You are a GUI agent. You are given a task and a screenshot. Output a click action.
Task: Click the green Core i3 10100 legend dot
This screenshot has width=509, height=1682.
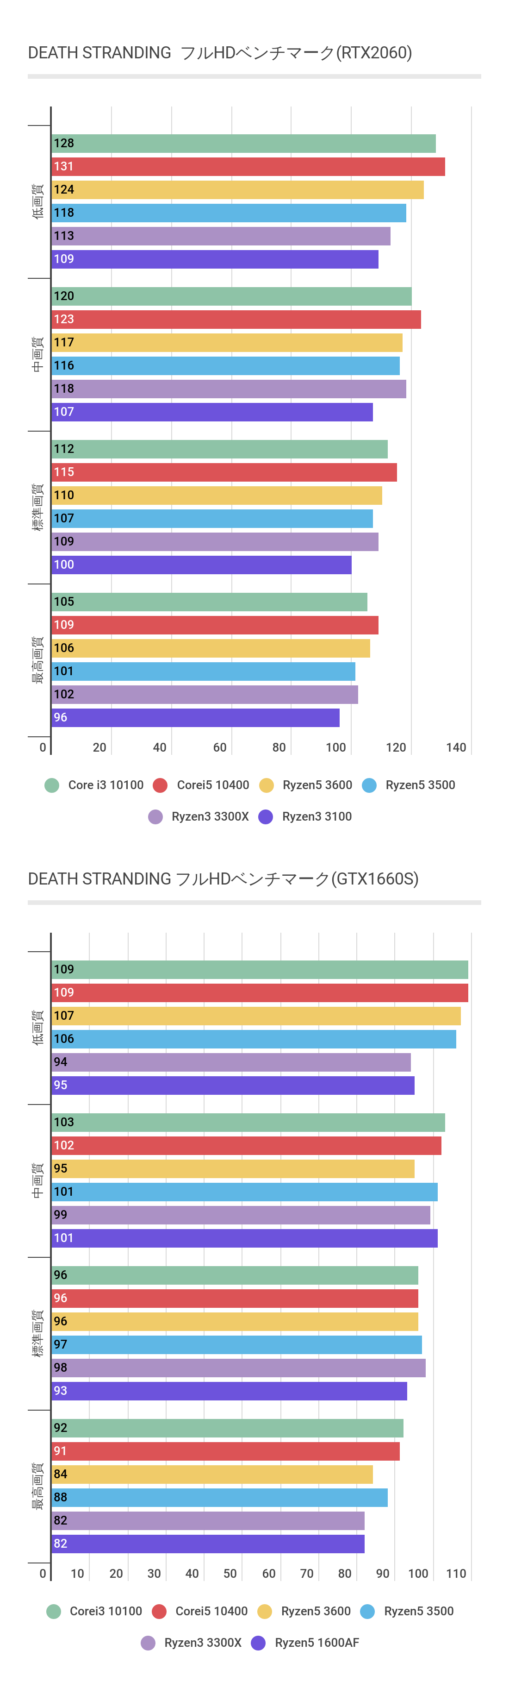coord(51,785)
